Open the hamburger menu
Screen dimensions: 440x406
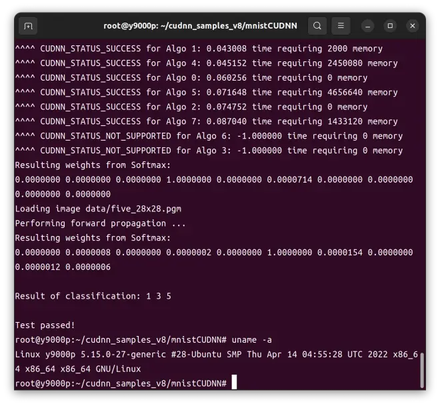pyautogui.click(x=341, y=26)
